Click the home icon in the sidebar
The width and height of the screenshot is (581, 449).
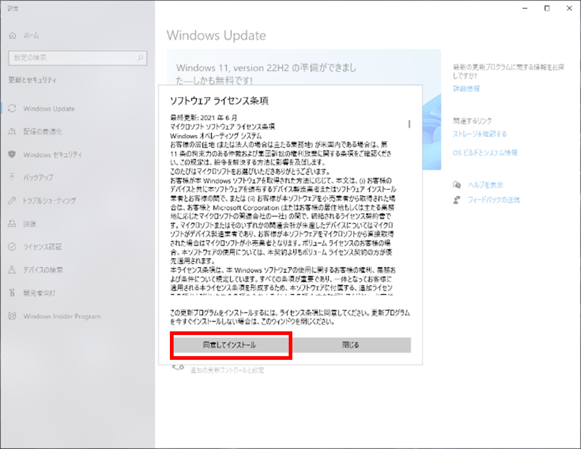pos(13,35)
